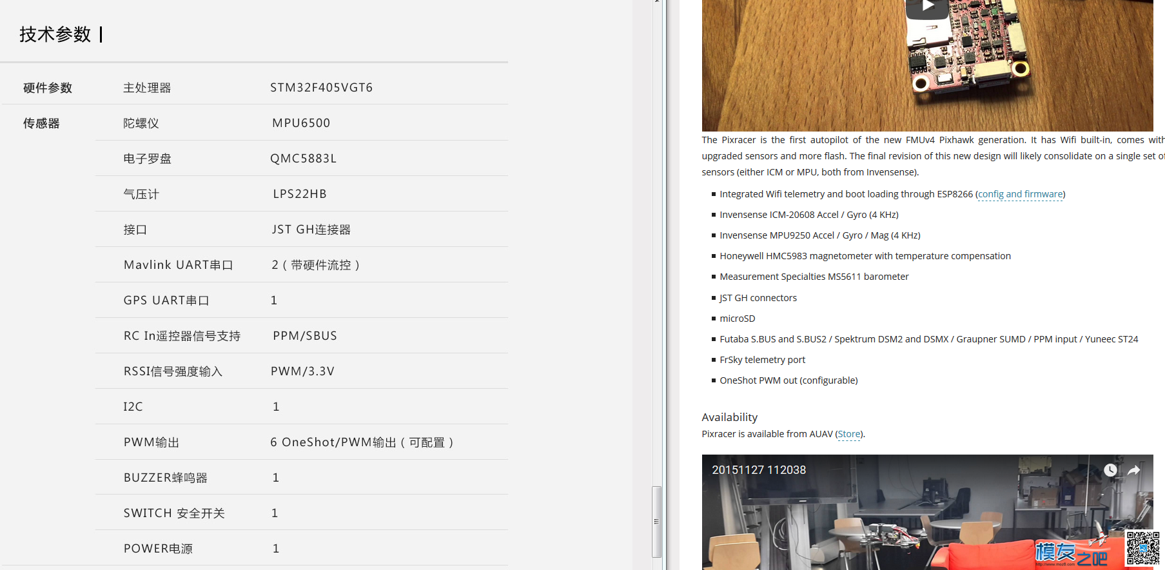Click the JST GH连接器 interface value
Image resolution: width=1165 pixels, height=570 pixels.
click(x=311, y=230)
